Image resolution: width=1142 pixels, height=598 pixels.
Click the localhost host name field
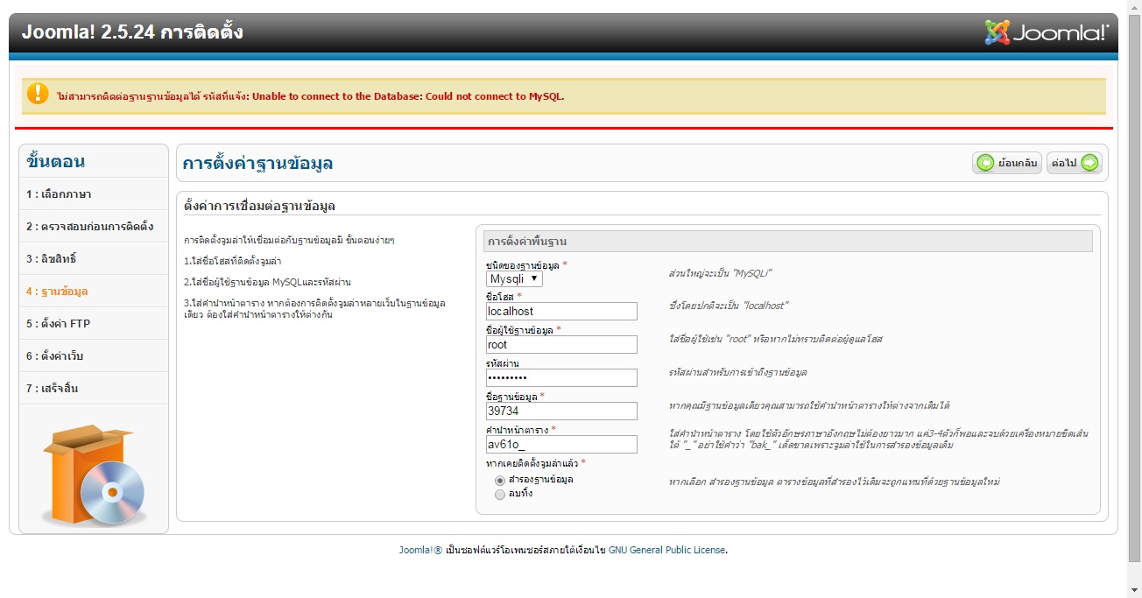point(561,311)
